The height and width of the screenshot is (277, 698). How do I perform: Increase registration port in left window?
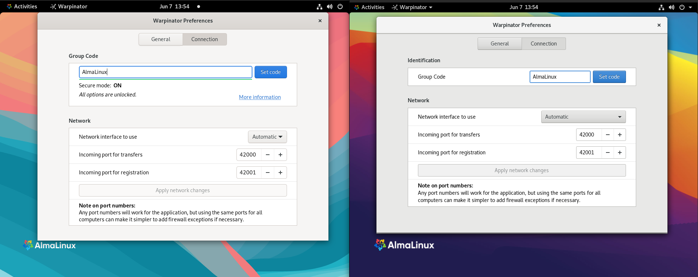[x=280, y=173]
